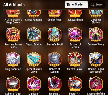The image size is (108, 95).
Task: Select the Sigurd Scythe artifact icon
Action: pos(34,35)
